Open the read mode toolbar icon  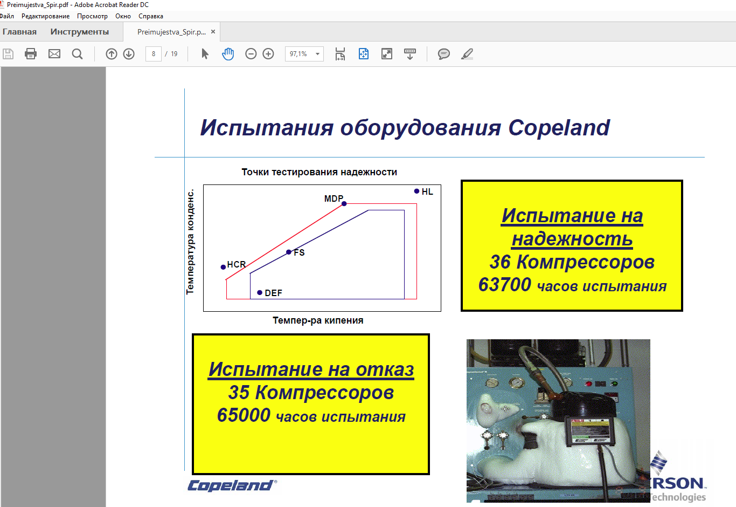410,54
